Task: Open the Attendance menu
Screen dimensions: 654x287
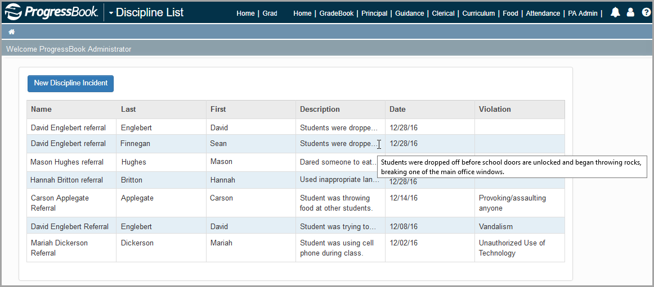Action: click(543, 13)
